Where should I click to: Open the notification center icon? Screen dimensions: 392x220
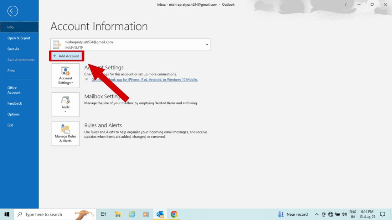coord(382,214)
